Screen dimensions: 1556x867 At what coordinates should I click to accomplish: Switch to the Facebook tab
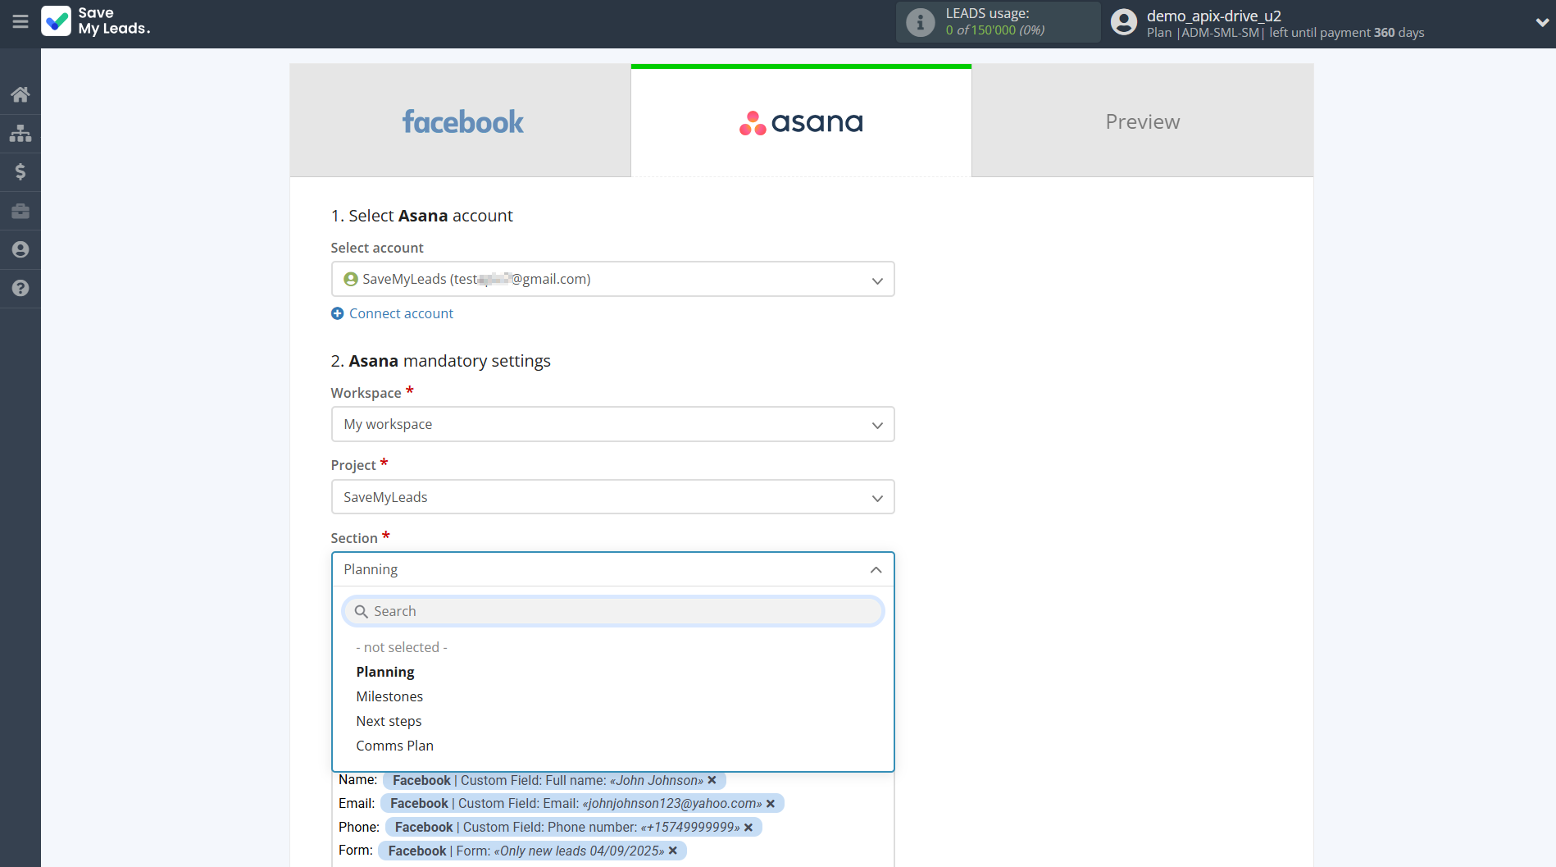[x=461, y=121]
